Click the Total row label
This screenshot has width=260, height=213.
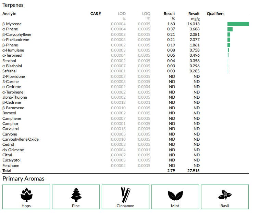[x=7, y=171]
